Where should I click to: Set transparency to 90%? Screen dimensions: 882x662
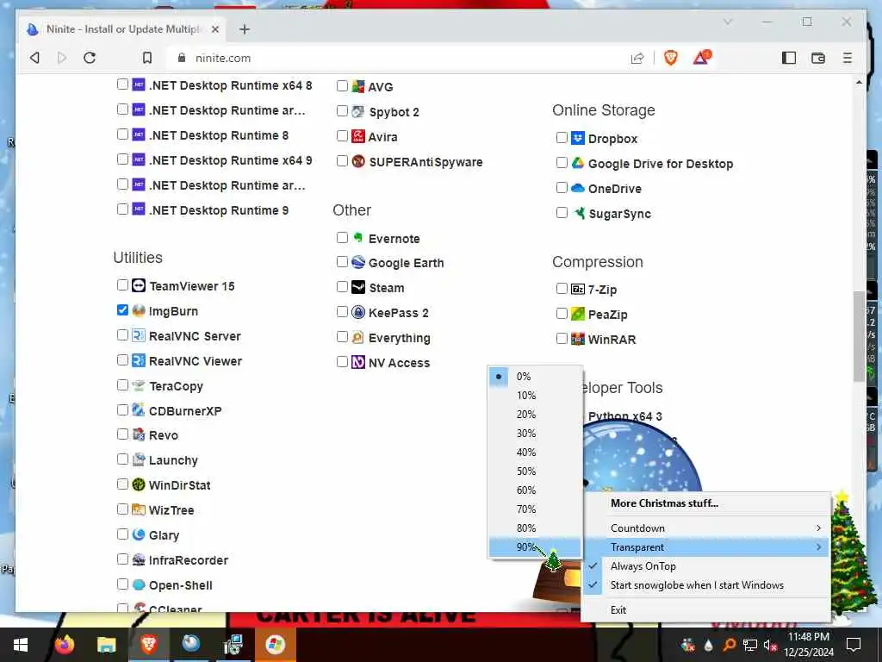tap(534, 547)
